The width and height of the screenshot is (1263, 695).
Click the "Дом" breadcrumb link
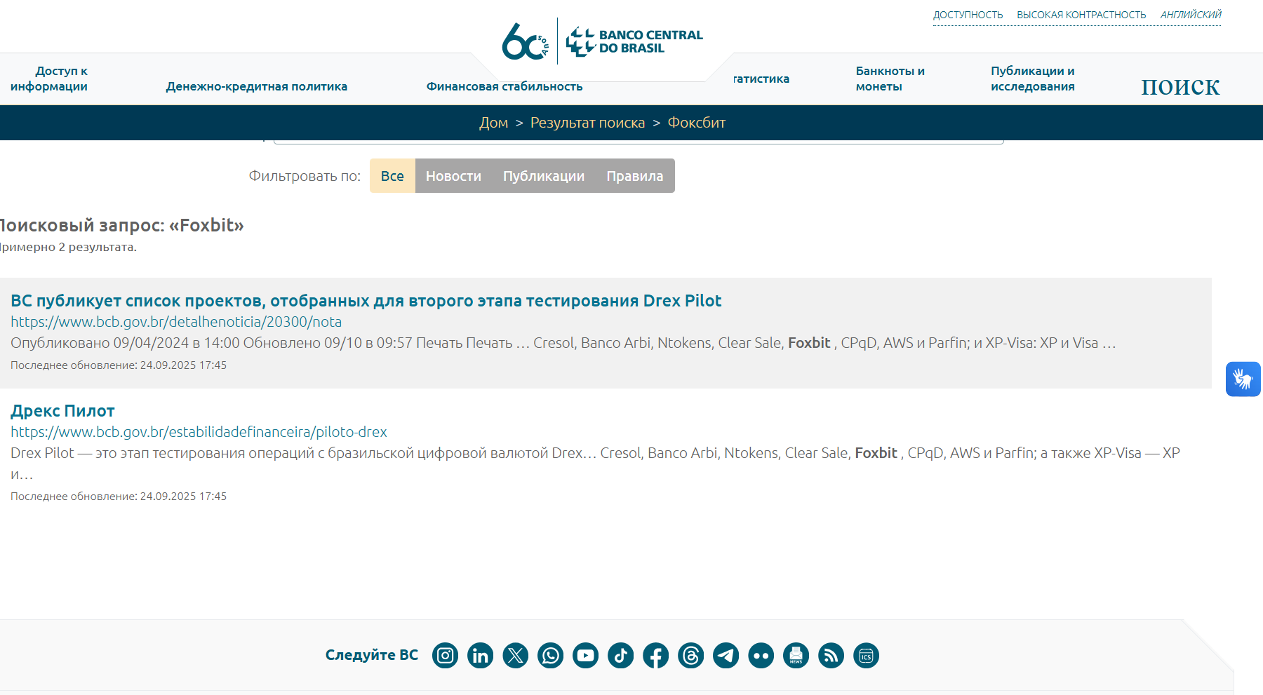point(493,123)
